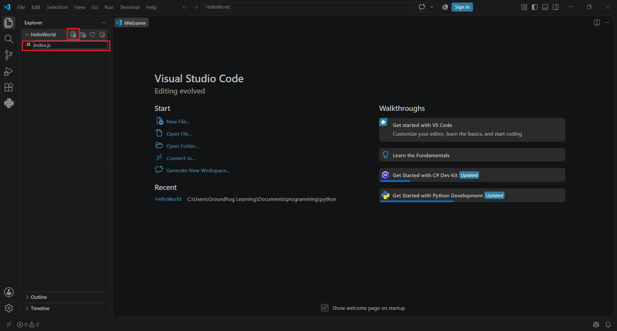
Task: Open the Python activity bar icon
Action: tap(9, 103)
